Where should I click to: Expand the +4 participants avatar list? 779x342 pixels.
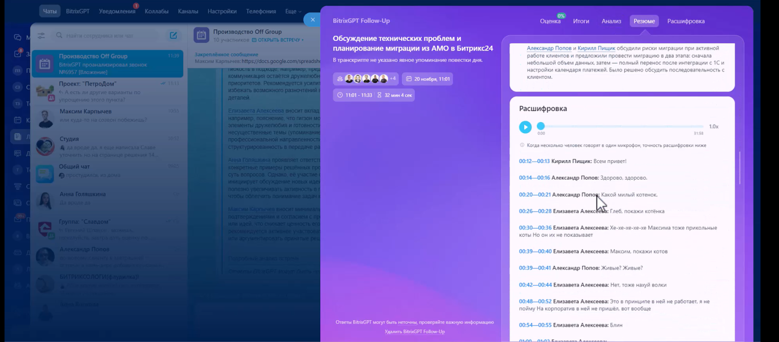[392, 79]
